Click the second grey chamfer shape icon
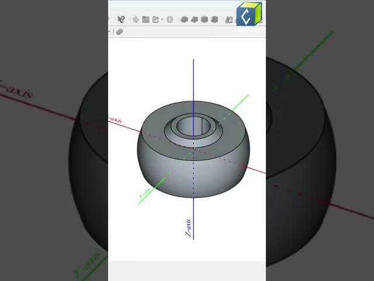Image resolution: width=374 pixels, height=281 pixels. point(195,19)
